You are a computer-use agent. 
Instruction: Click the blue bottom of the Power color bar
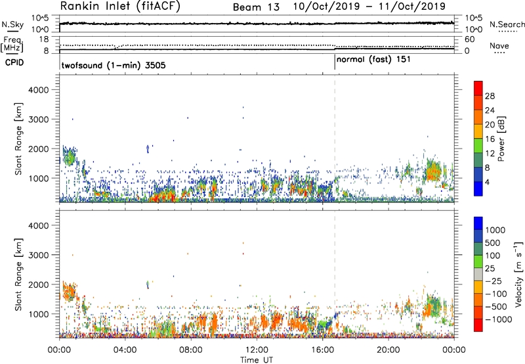pyautogui.click(x=478, y=189)
